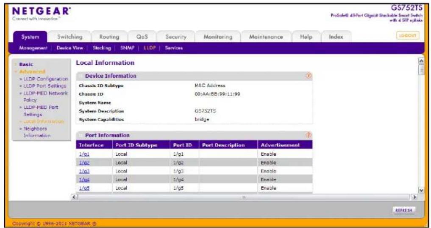Click the Port Information help icon

[309, 135]
